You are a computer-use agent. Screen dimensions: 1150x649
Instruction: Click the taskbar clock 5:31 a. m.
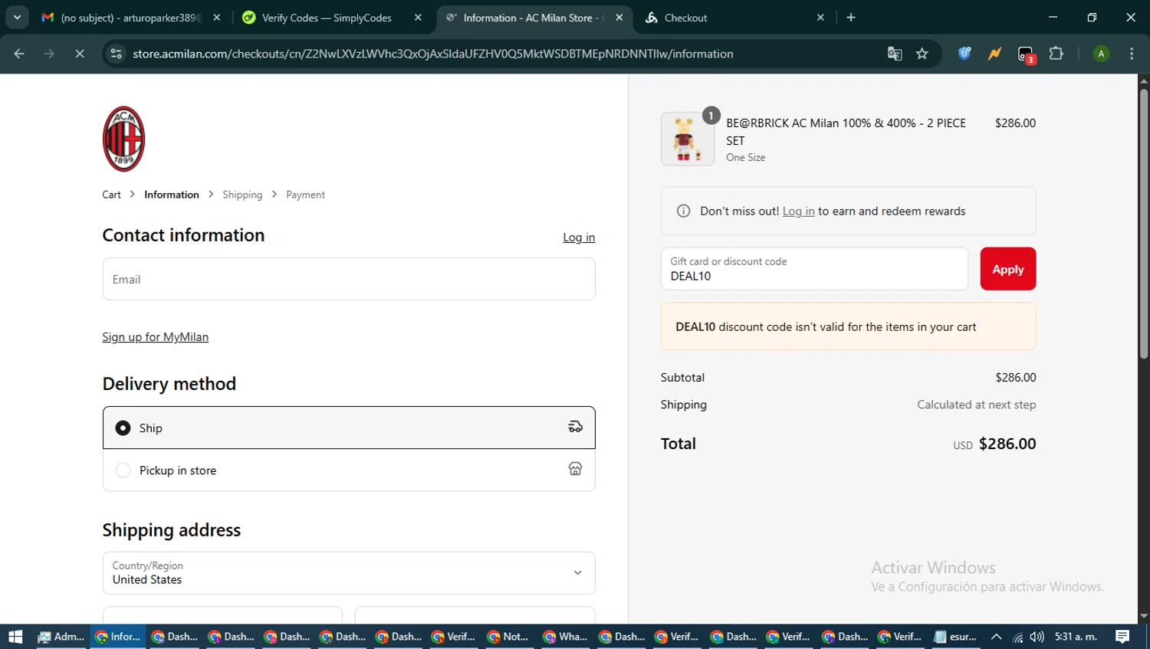pyautogui.click(x=1076, y=637)
